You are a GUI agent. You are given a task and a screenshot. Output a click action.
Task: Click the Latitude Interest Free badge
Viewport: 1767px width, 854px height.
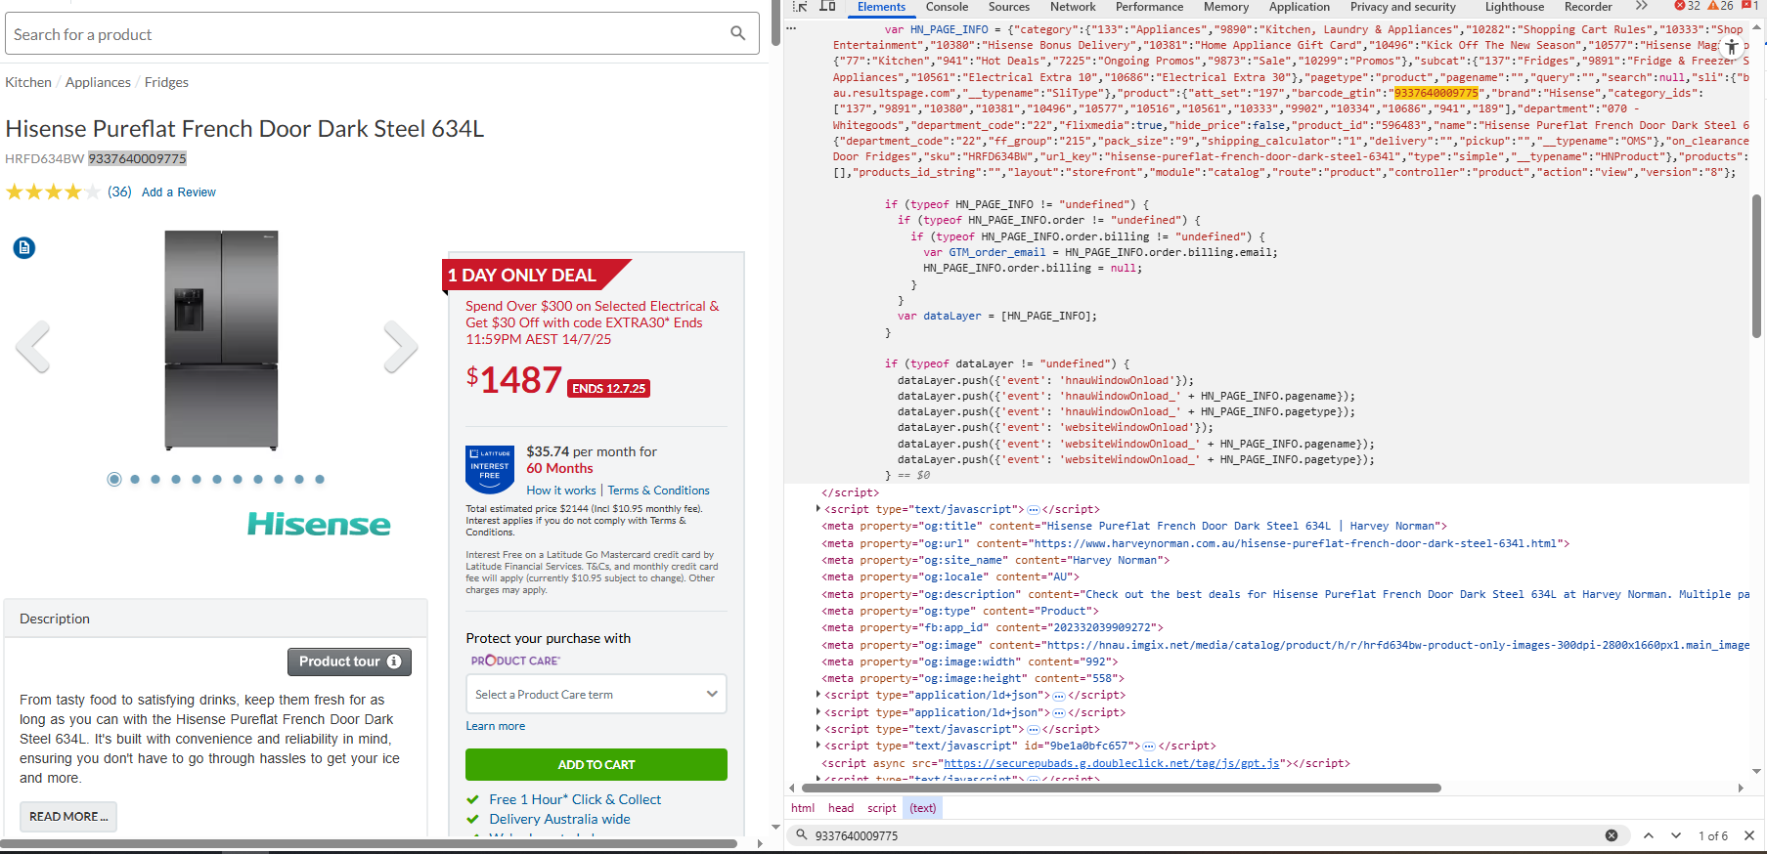point(490,469)
